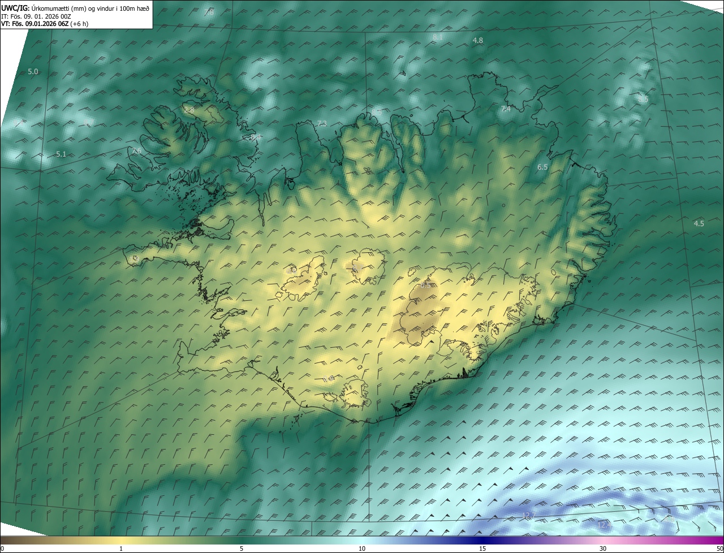Click the pale pink band above the '30' tick
The image size is (724, 553).
pyautogui.click(x=603, y=540)
